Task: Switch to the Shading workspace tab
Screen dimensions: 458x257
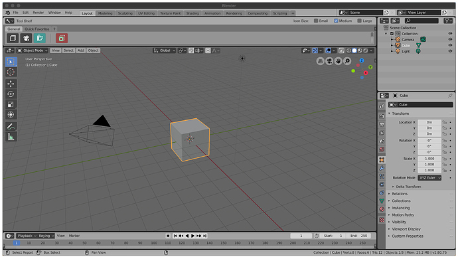Action: tap(192, 13)
